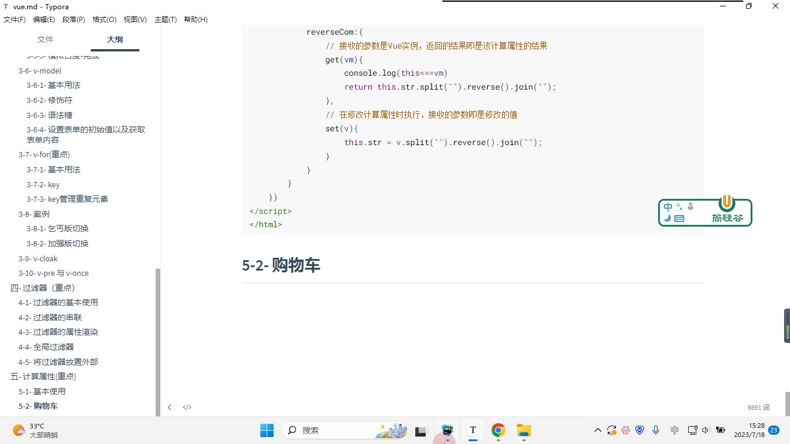
Task: Open File Explorer from the taskbar
Action: click(x=523, y=430)
